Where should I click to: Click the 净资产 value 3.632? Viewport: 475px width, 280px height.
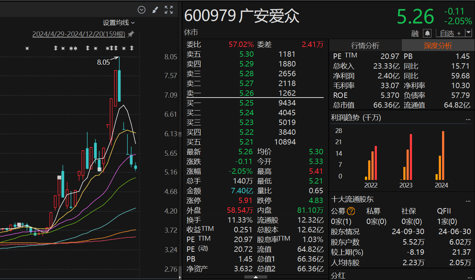[243, 269]
